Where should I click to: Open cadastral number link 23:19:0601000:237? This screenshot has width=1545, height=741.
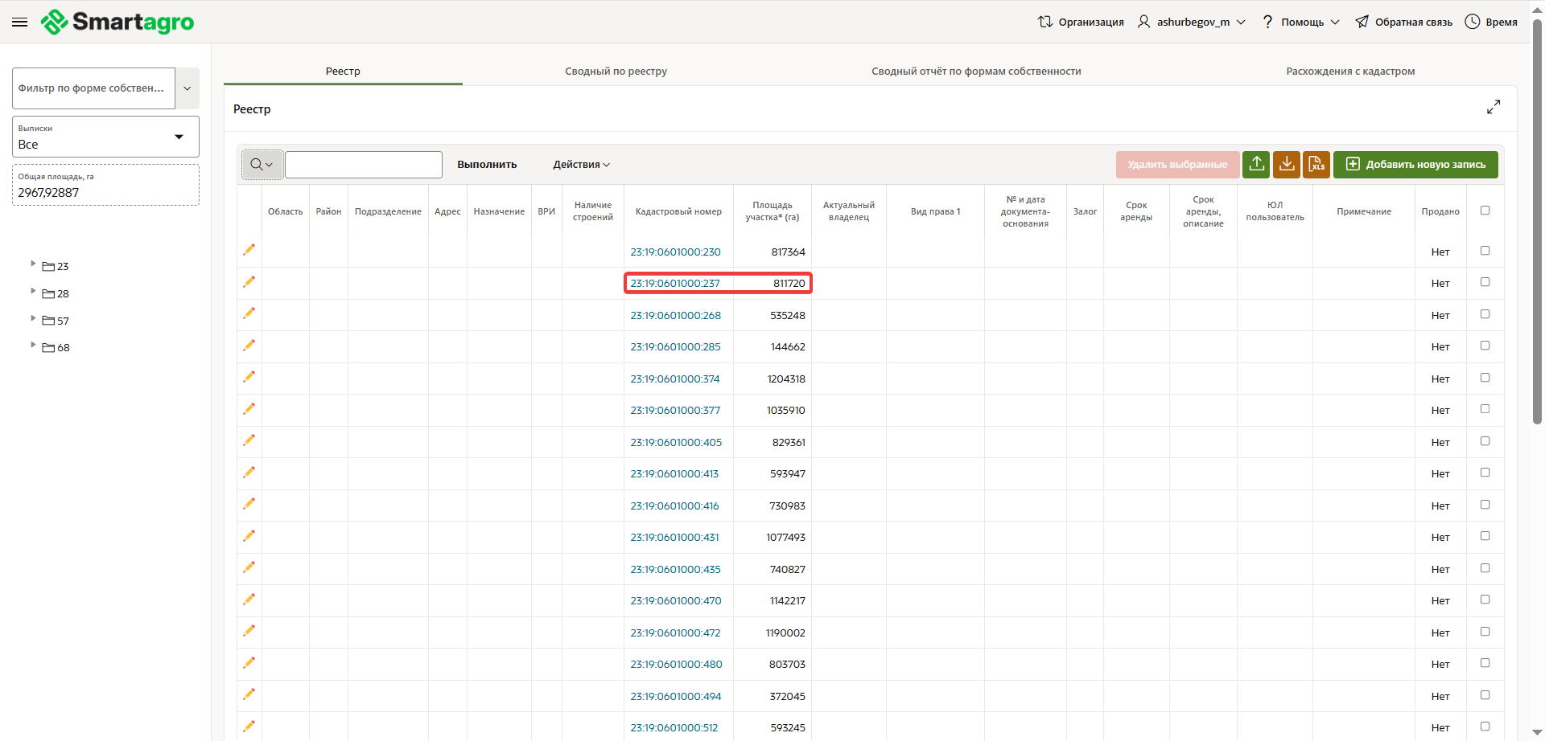tap(675, 284)
